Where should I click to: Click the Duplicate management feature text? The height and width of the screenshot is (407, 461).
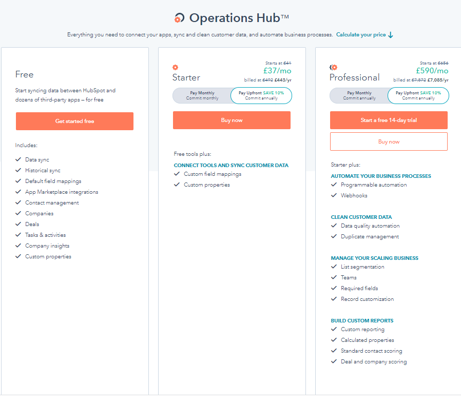coord(370,237)
